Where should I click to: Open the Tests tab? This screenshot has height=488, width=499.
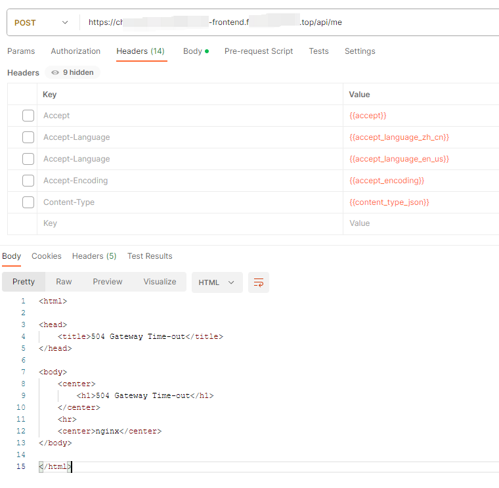[318, 51]
